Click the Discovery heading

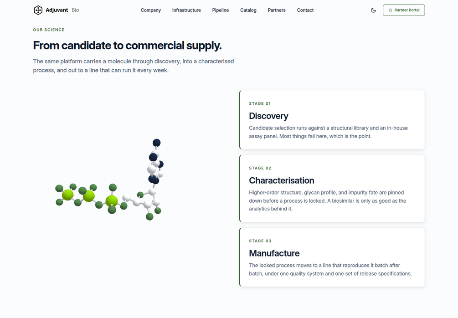(268, 116)
